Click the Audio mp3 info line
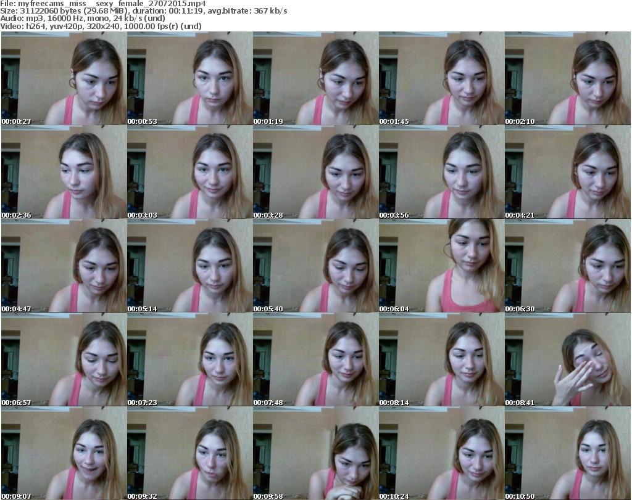The height and width of the screenshot is (500, 632). pos(83,18)
